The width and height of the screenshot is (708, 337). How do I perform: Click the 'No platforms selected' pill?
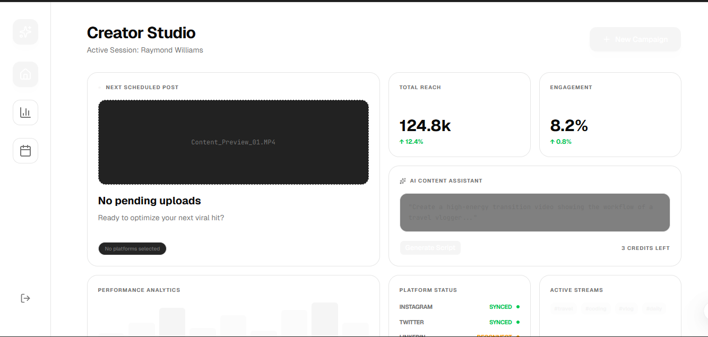[x=132, y=249]
